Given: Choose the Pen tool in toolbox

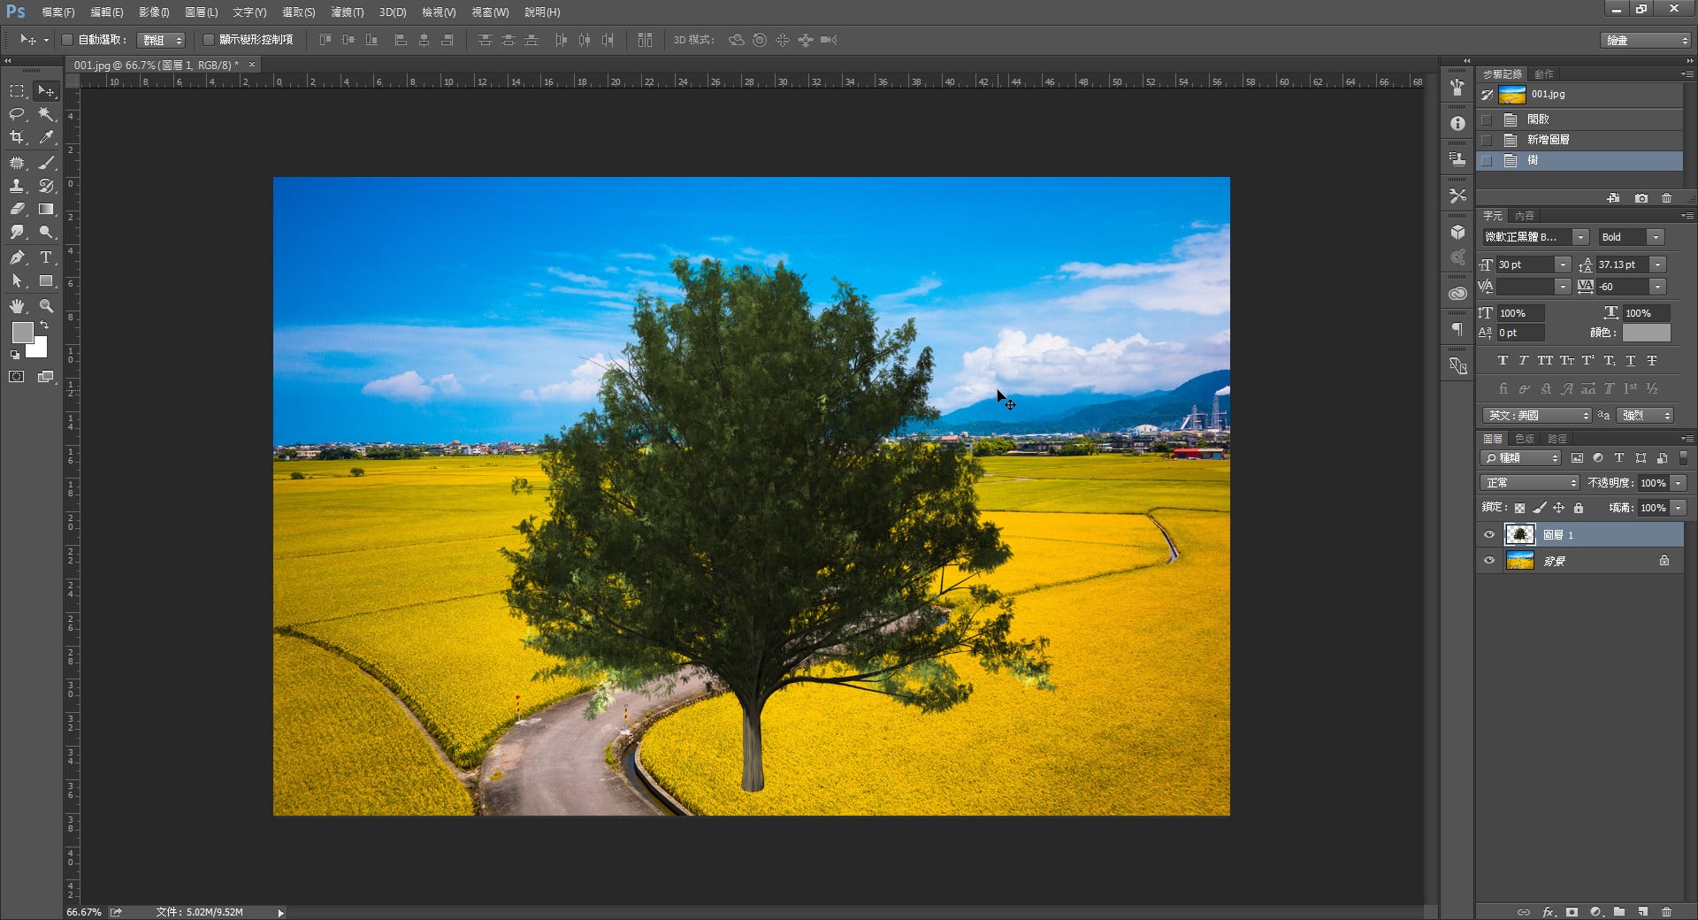Looking at the screenshot, I should (17, 257).
